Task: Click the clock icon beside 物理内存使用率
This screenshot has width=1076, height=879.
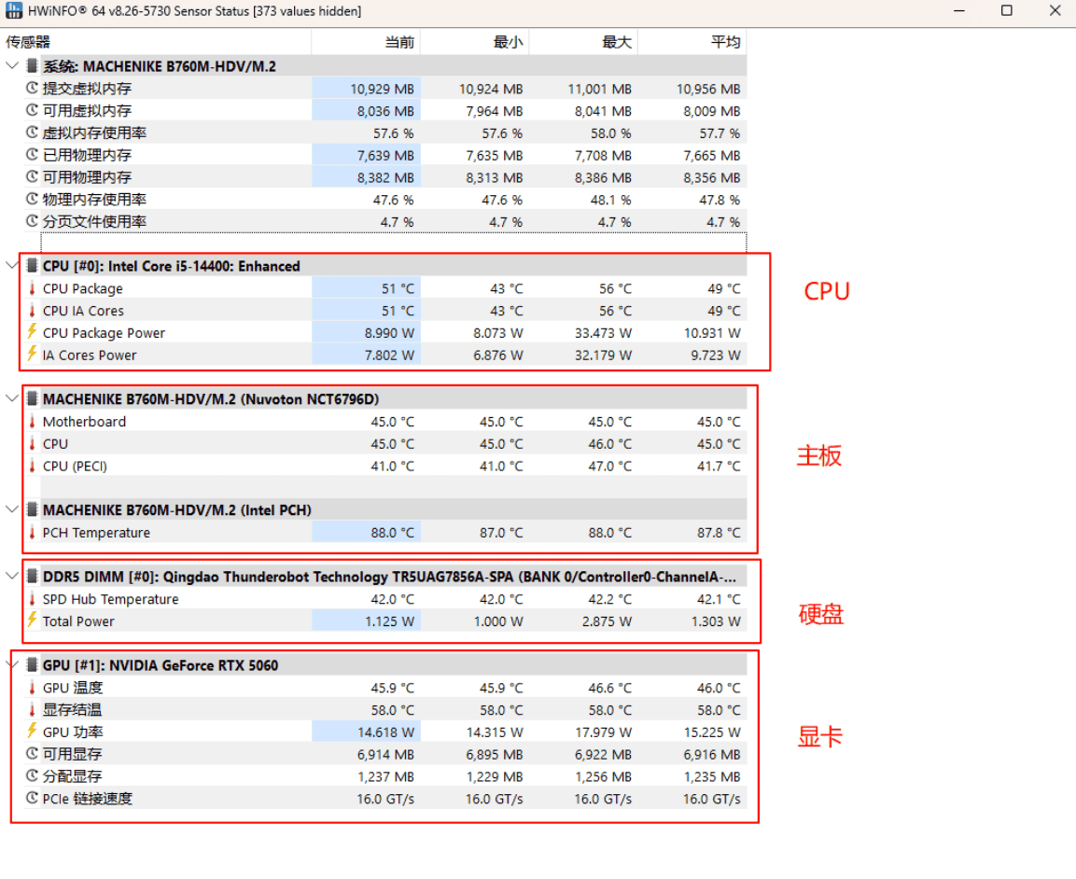Action: [x=32, y=199]
